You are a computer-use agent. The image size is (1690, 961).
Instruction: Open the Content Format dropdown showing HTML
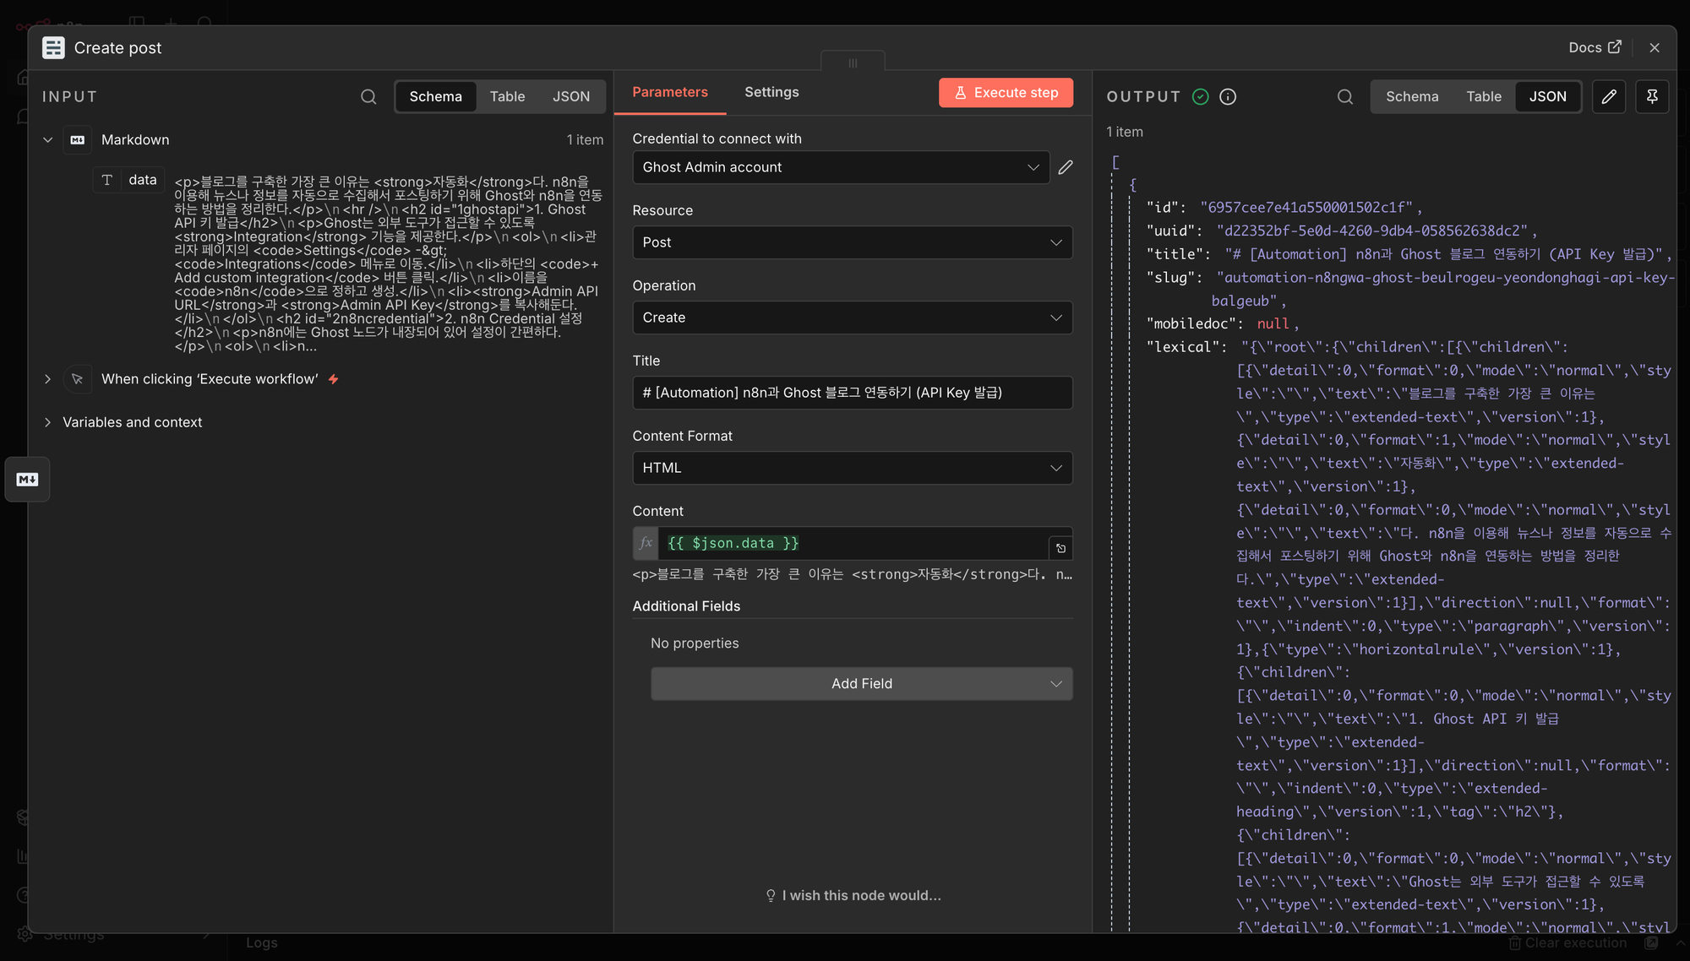pos(852,468)
